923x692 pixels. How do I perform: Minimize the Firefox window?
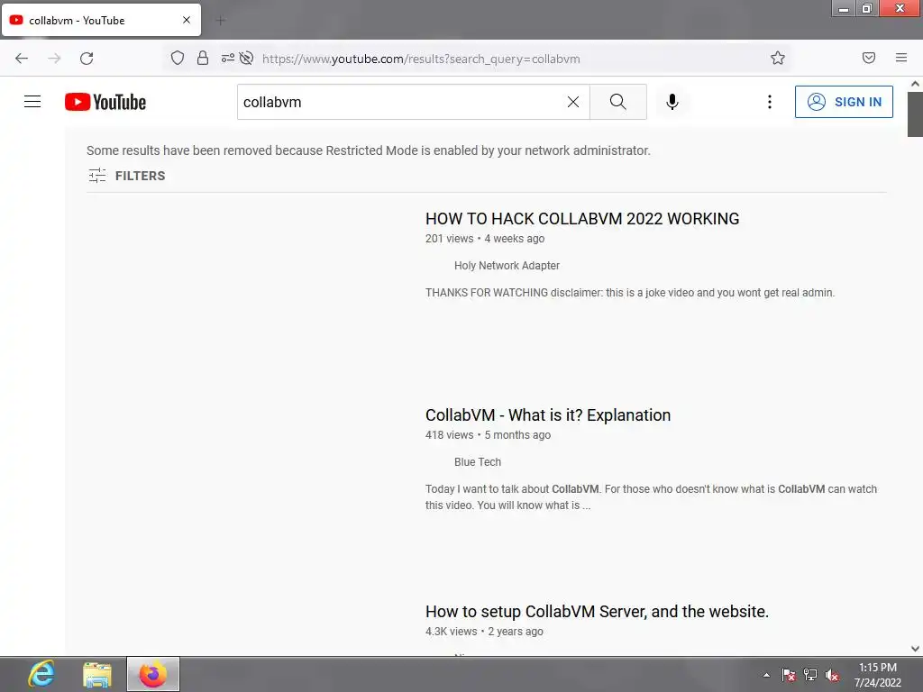[844, 8]
